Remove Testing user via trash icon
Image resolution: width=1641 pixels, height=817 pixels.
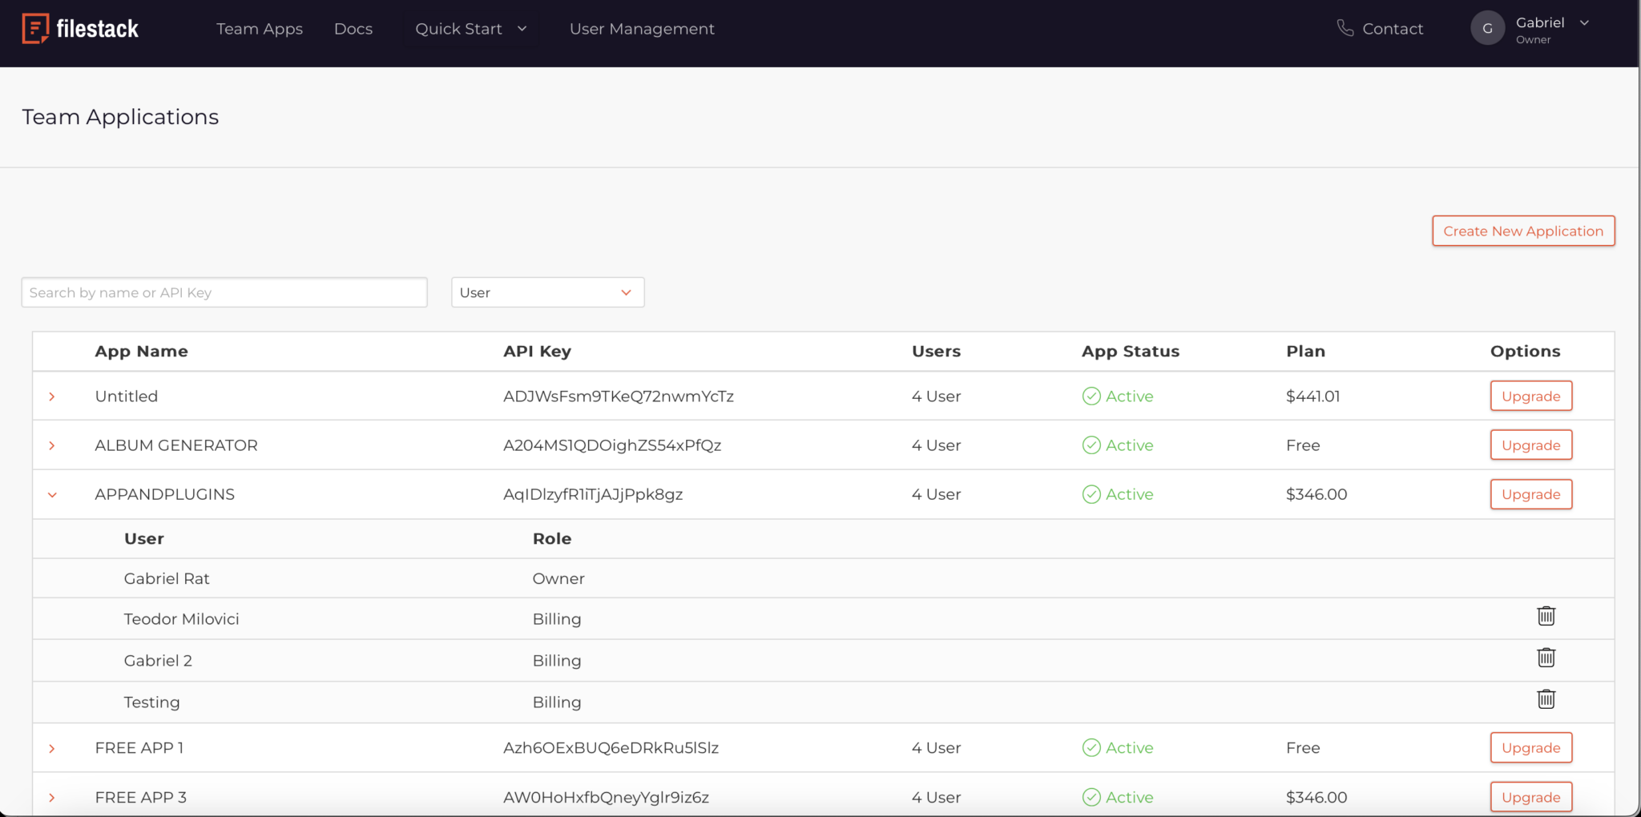[x=1546, y=698]
